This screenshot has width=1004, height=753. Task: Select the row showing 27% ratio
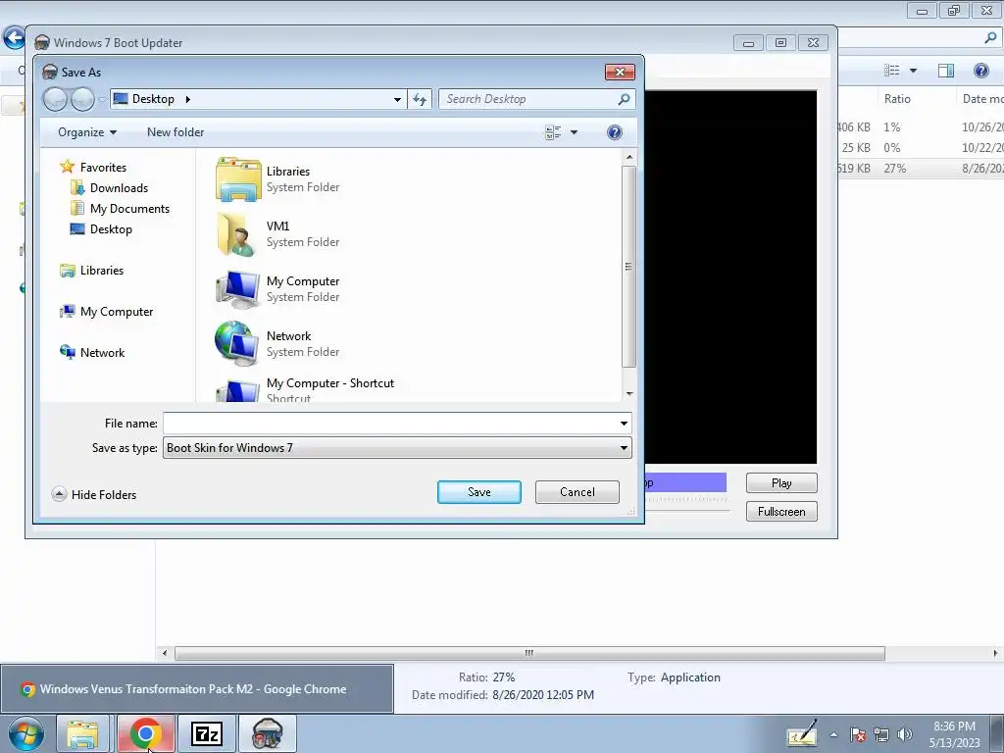point(921,169)
